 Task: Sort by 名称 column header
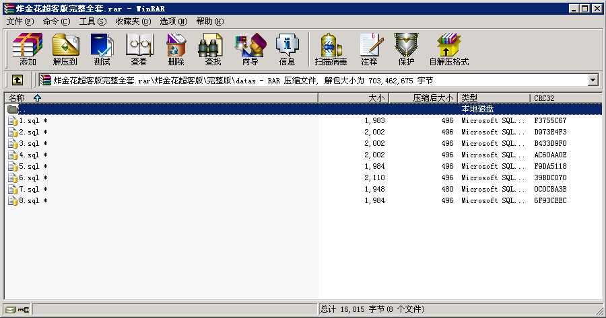click(161, 98)
